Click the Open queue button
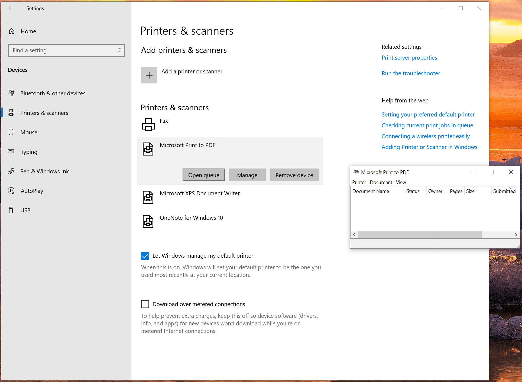The width and height of the screenshot is (522, 382). [x=204, y=175]
